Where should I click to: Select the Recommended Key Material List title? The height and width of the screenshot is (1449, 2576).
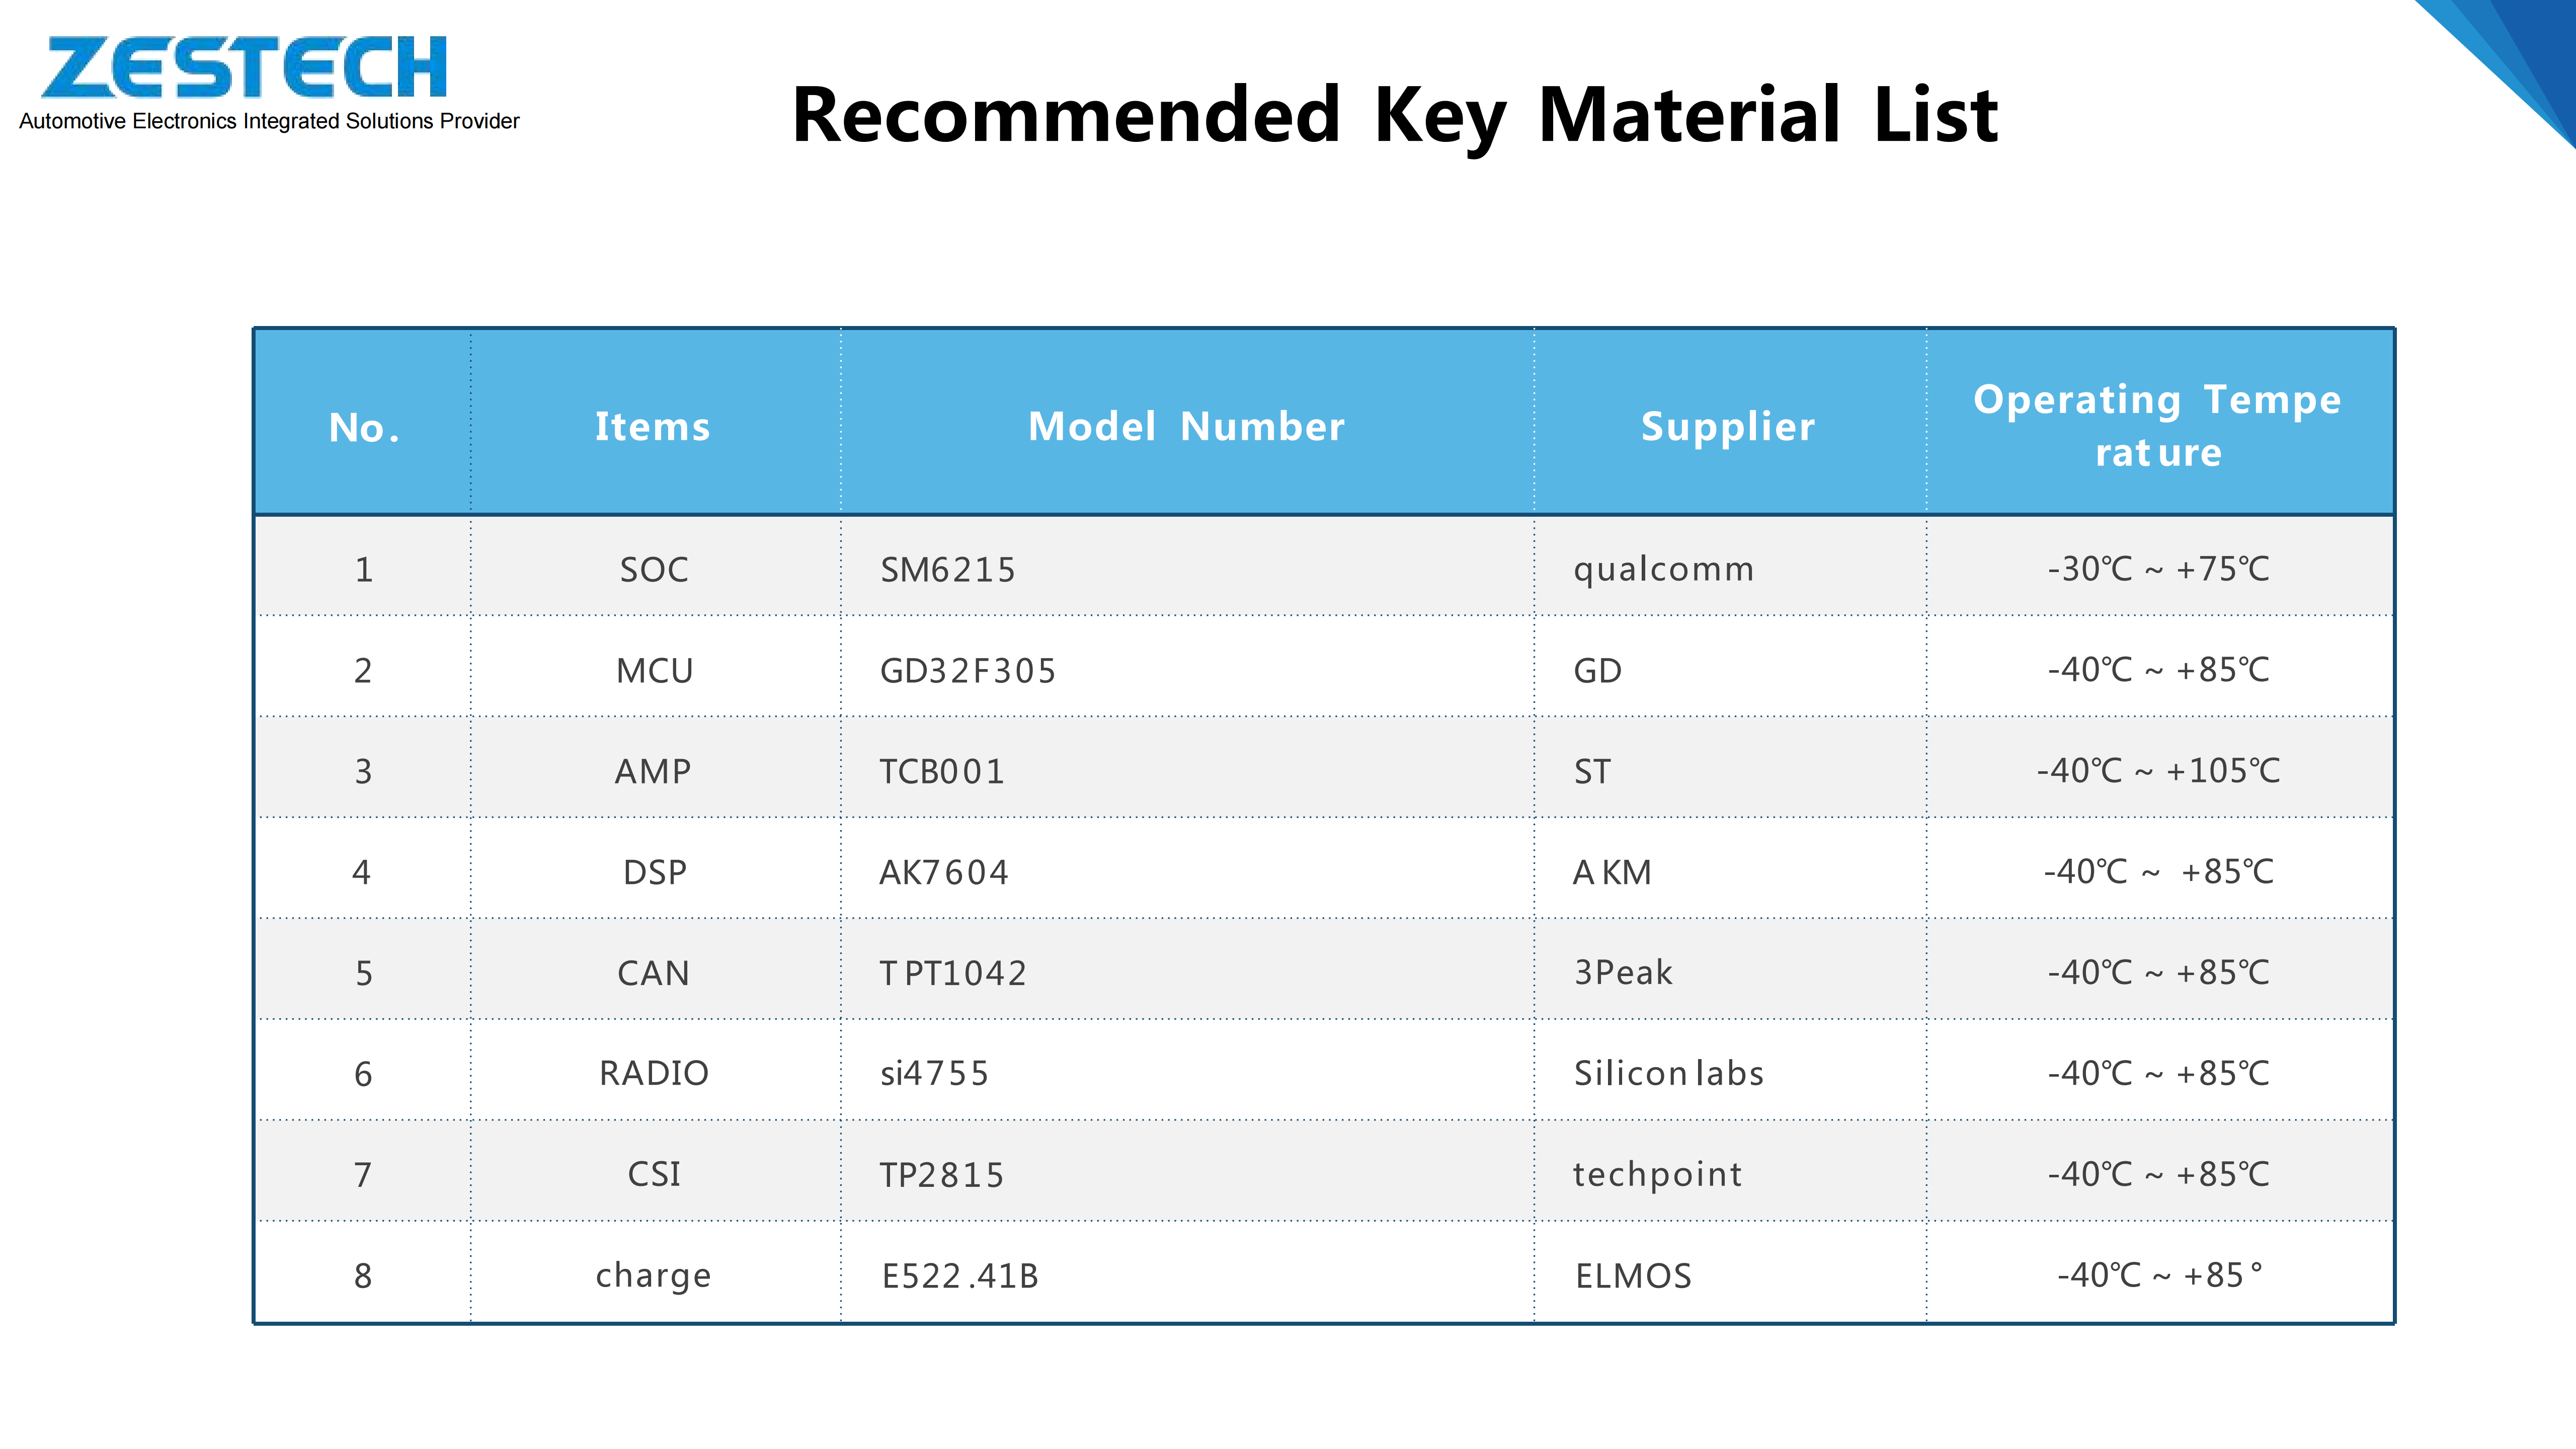click(x=1394, y=115)
